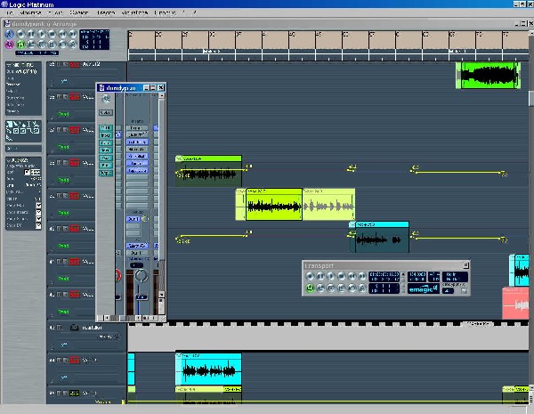Click the Output filter button in mixer
The image size is (534, 414).
106,173
